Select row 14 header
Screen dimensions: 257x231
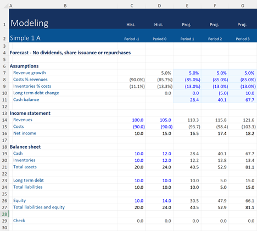coord(4,120)
